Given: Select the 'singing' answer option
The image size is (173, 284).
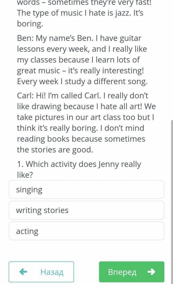Looking at the screenshot, I should [86, 189].
